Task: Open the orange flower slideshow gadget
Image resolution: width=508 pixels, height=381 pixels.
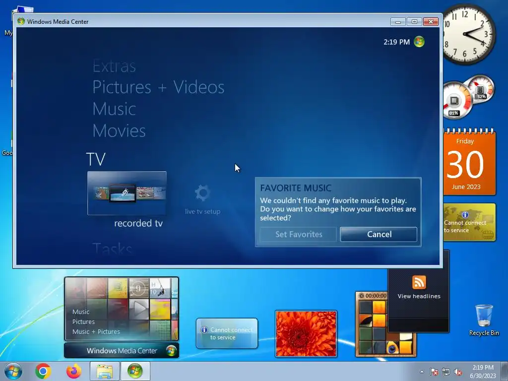Action: pyautogui.click(x=306, y=334)
